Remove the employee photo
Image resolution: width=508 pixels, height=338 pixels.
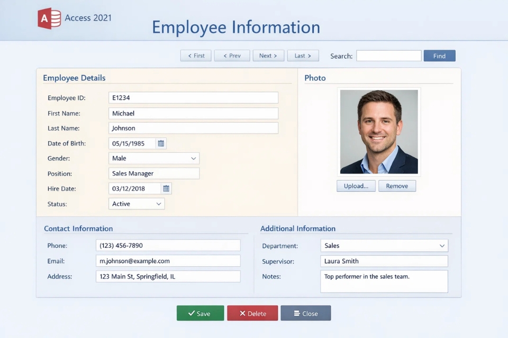(x=397, y=186)
